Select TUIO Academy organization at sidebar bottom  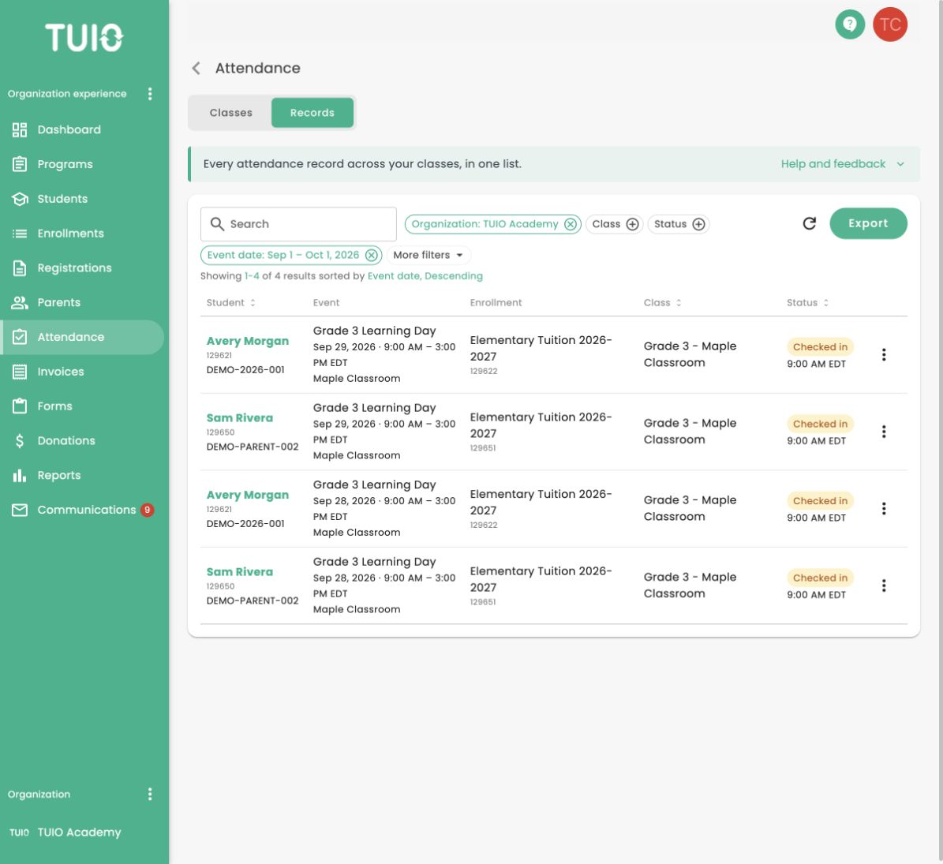pyautogui.click(x=79, y=832)
